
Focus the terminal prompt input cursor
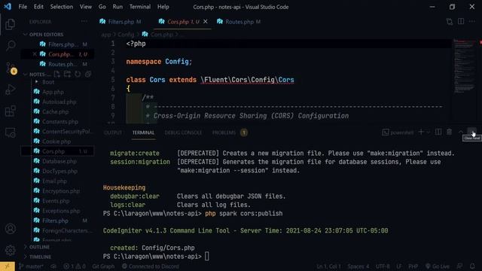point(207,256)
